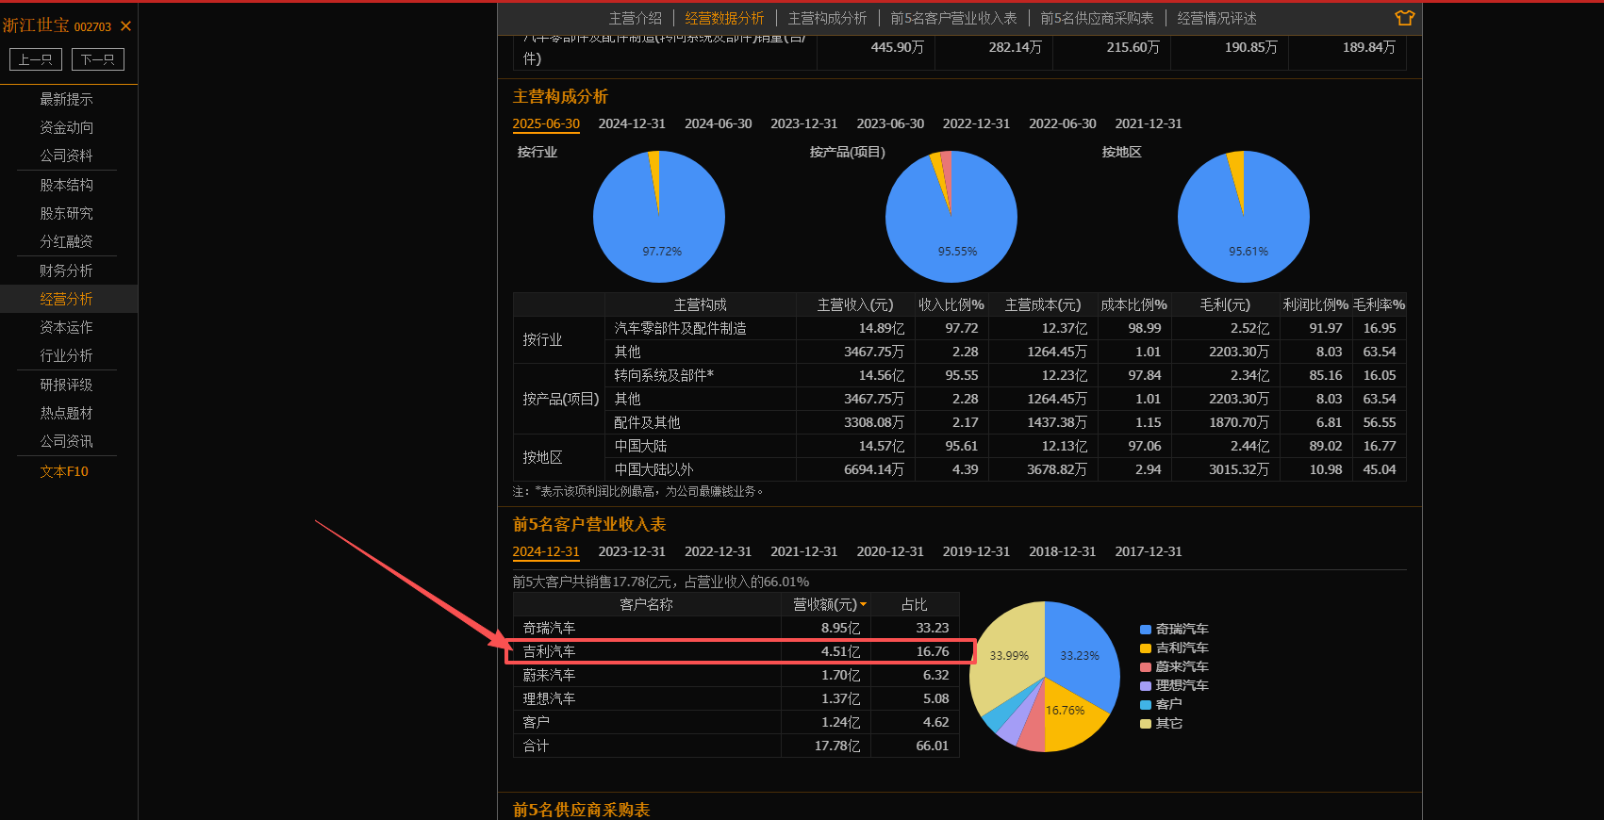1604x820 pixels.
Task: Click 转向系统及部件* product row
Action: [x=1005, y=375]
